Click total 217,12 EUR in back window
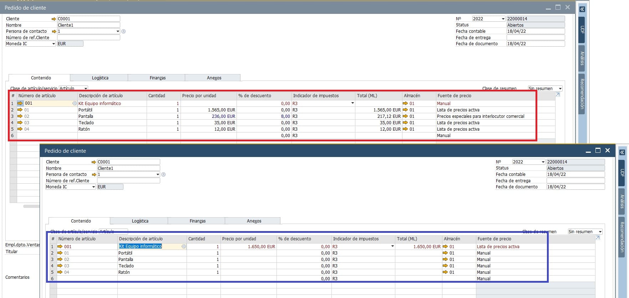 point(379,116)
